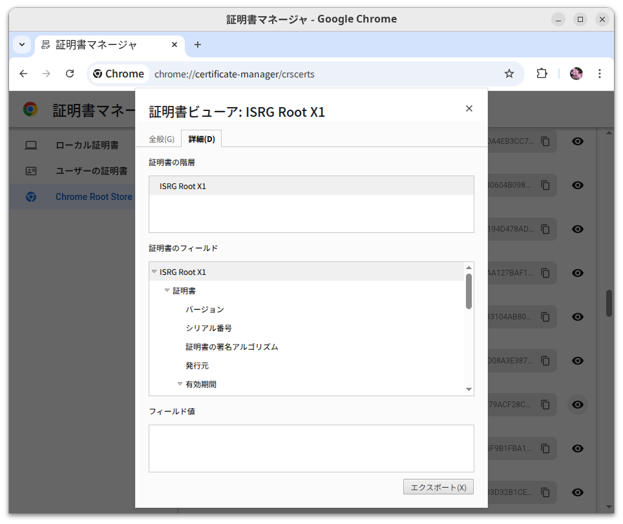This screenshot has width=623, height=524.
Task: Click the page scrollbar thumb at right edge
Action: point(609,303)
